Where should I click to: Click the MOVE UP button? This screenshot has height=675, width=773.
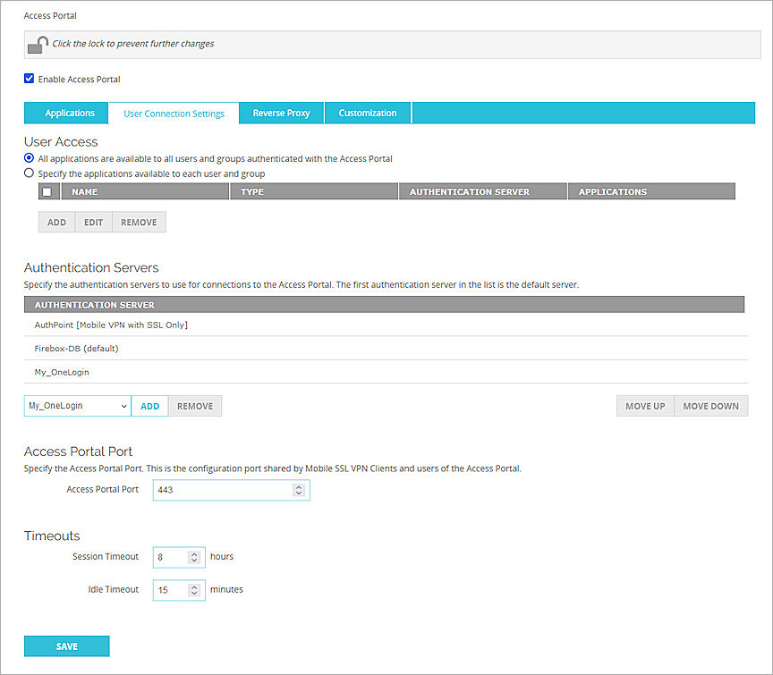click(644, 405)
